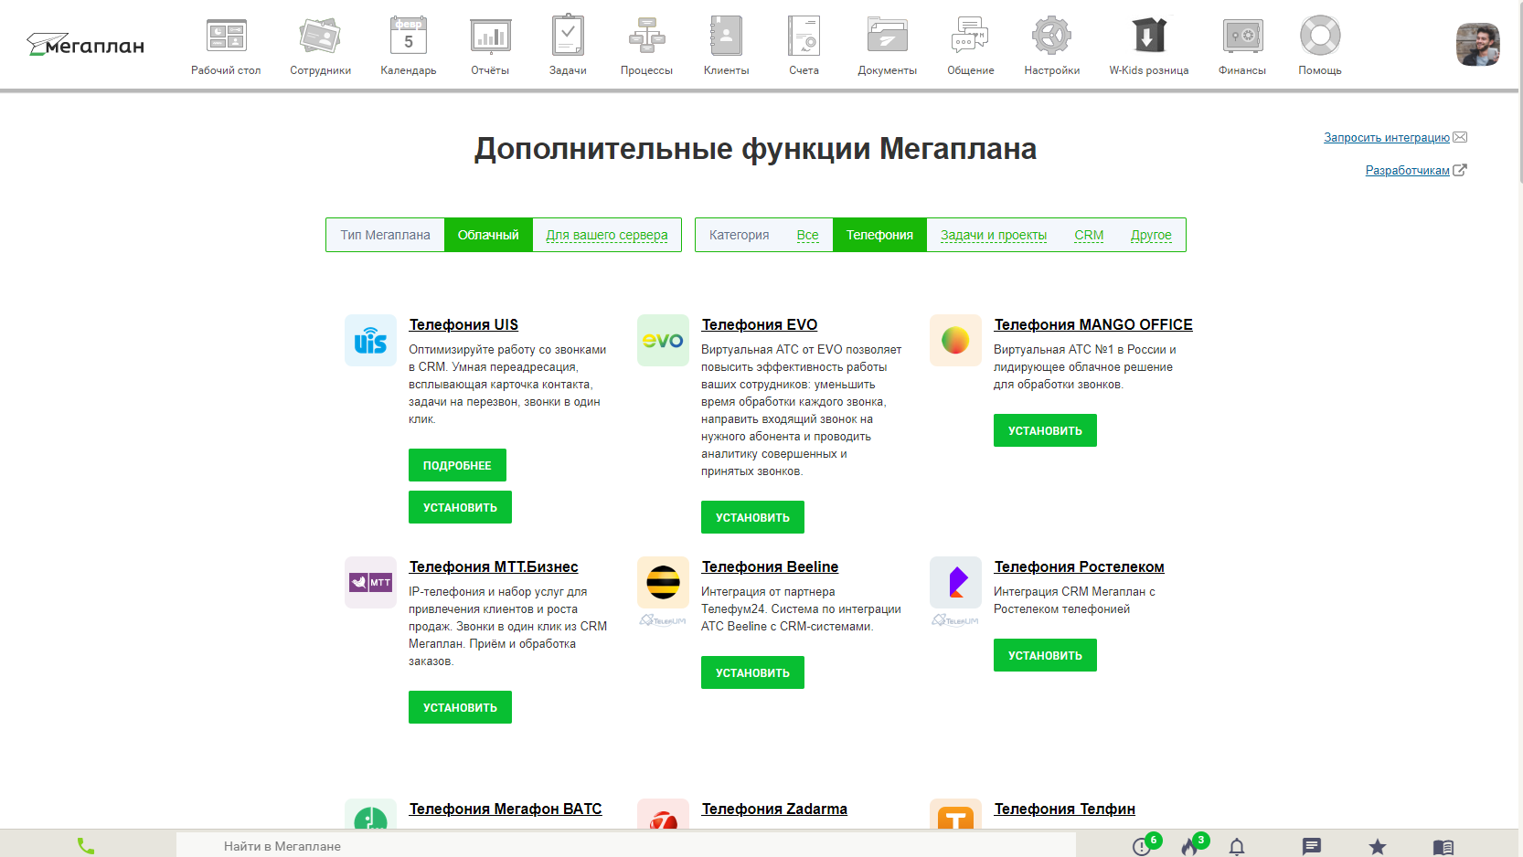Open the Клиенты section
The image size is (1523, 857).
click(726, 46)
